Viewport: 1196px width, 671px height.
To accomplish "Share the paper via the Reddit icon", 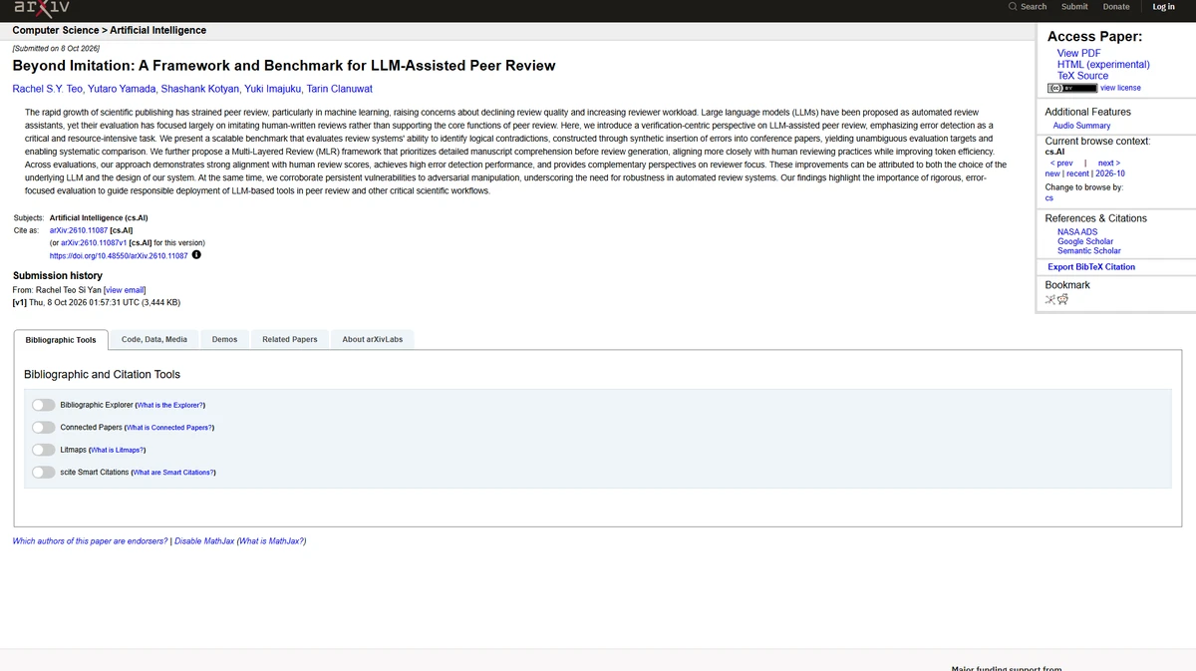I will 1063,299.
